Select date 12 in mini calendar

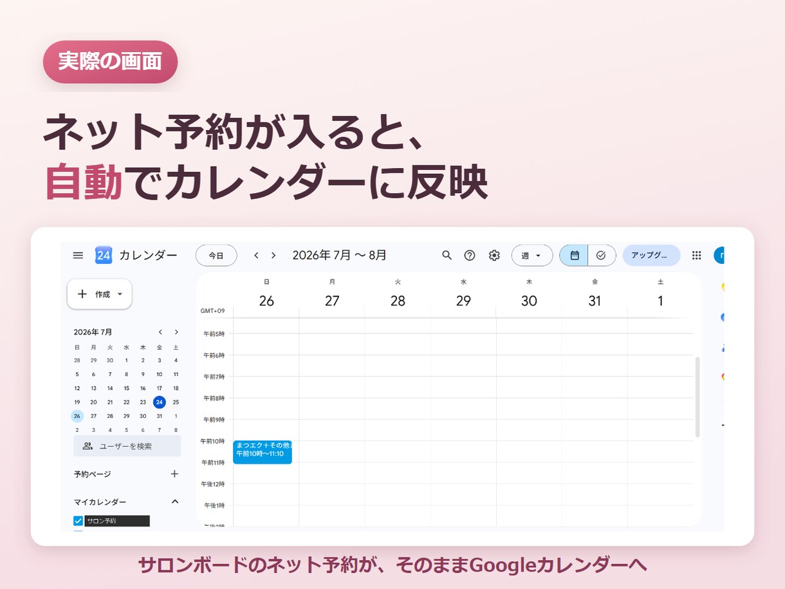pyautogui.click(x=77, y=388)
